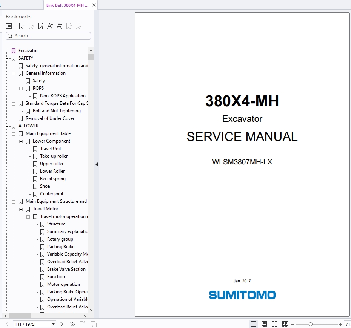351x328 pixels.
Task: Go to the previous page
Action: coord(7,324)
